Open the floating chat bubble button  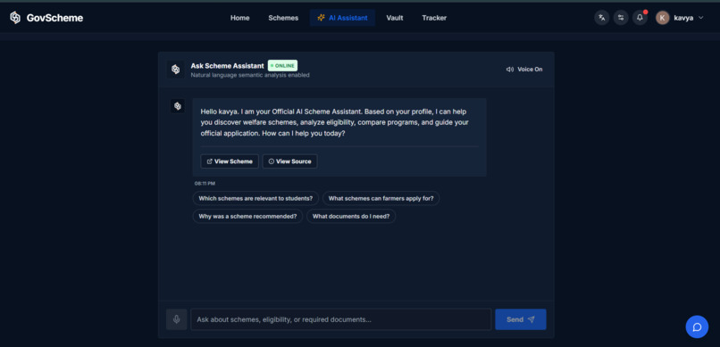click(697, 326)
